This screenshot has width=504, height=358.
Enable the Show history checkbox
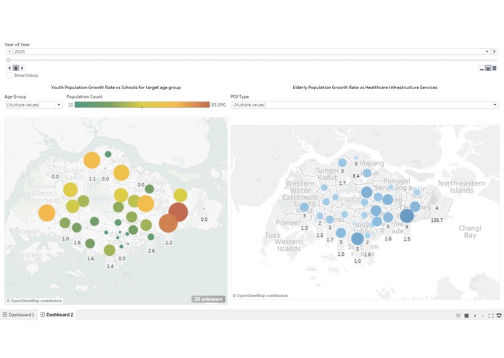9,75
